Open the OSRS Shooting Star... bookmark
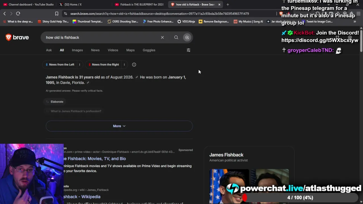The width and height of the screenshot is (363, 204). [123, 22]
